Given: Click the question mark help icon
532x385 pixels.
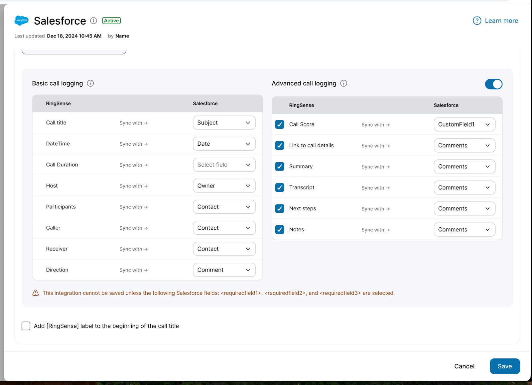Looking at the screenshot, I should [x=476, y=21].
